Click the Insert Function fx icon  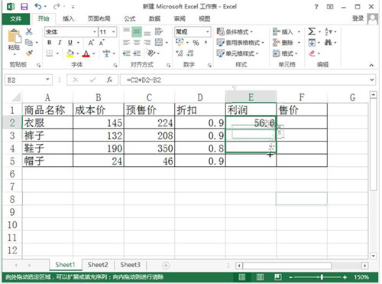click(109, 80)
